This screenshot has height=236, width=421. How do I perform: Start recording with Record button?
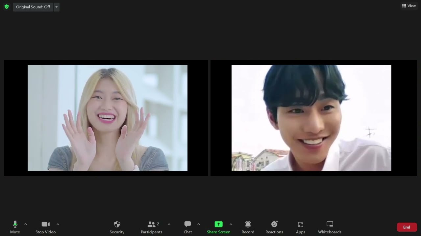pos(248,227)
